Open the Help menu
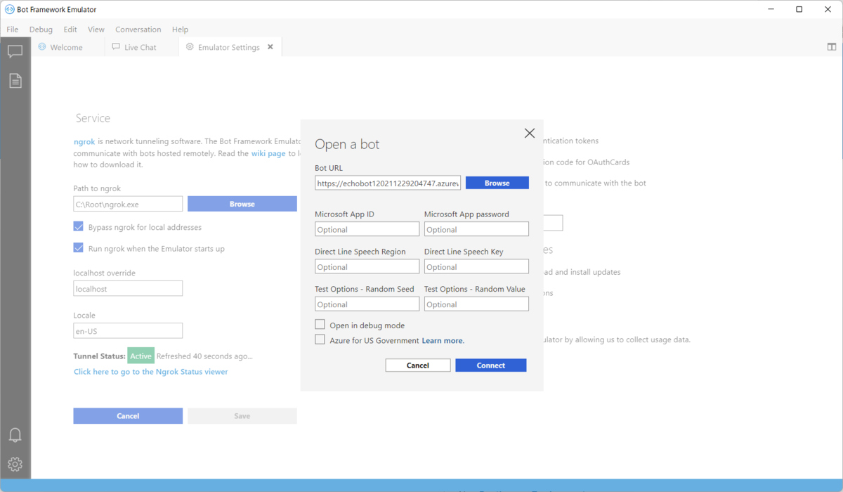The width and height of the screenshot is (843, 492). (181, 30)
